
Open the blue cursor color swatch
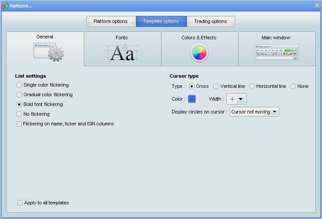point(192,99)
